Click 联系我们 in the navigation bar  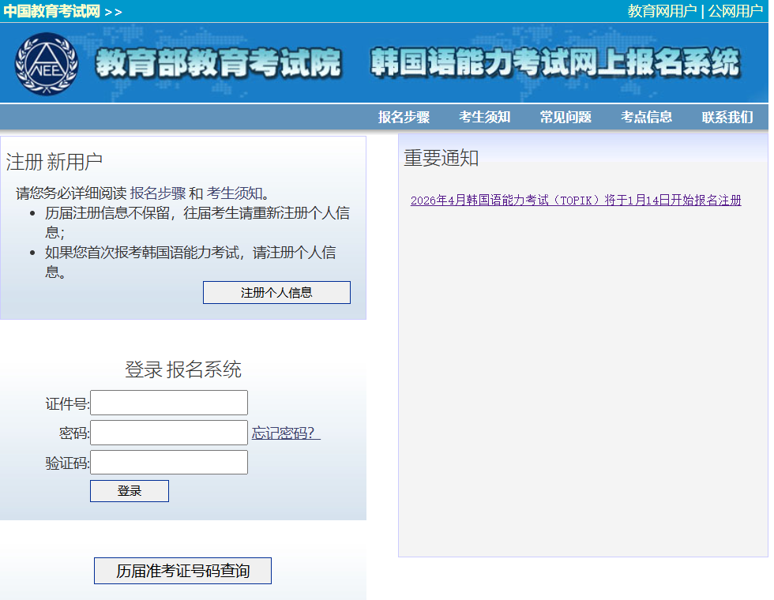727,117
